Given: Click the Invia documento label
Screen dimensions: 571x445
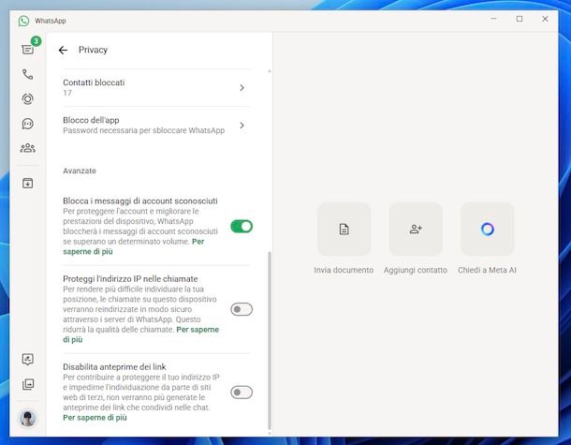Looking at the screenshot, I should pos(344,270).
